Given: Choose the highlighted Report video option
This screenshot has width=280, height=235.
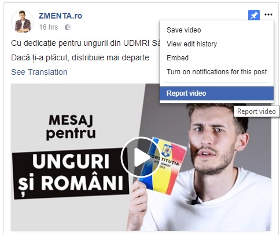Looking at the screenshot, I should click(216, 93).
